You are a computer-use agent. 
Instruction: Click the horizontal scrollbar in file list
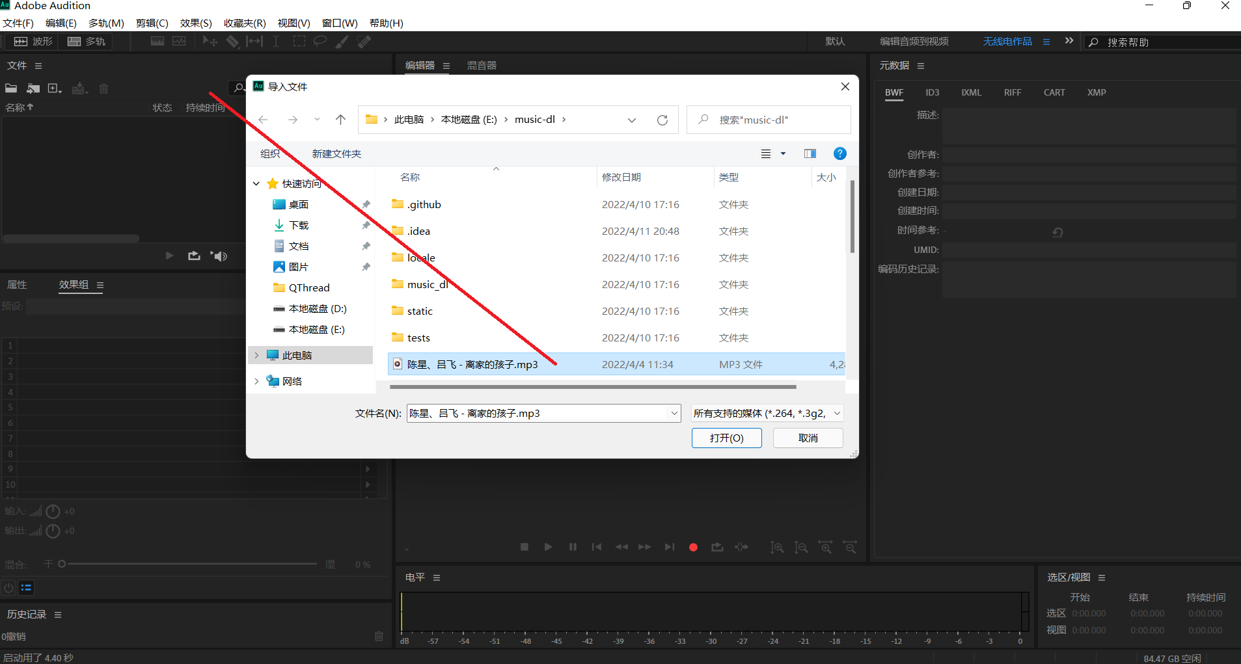click(593, 387)
